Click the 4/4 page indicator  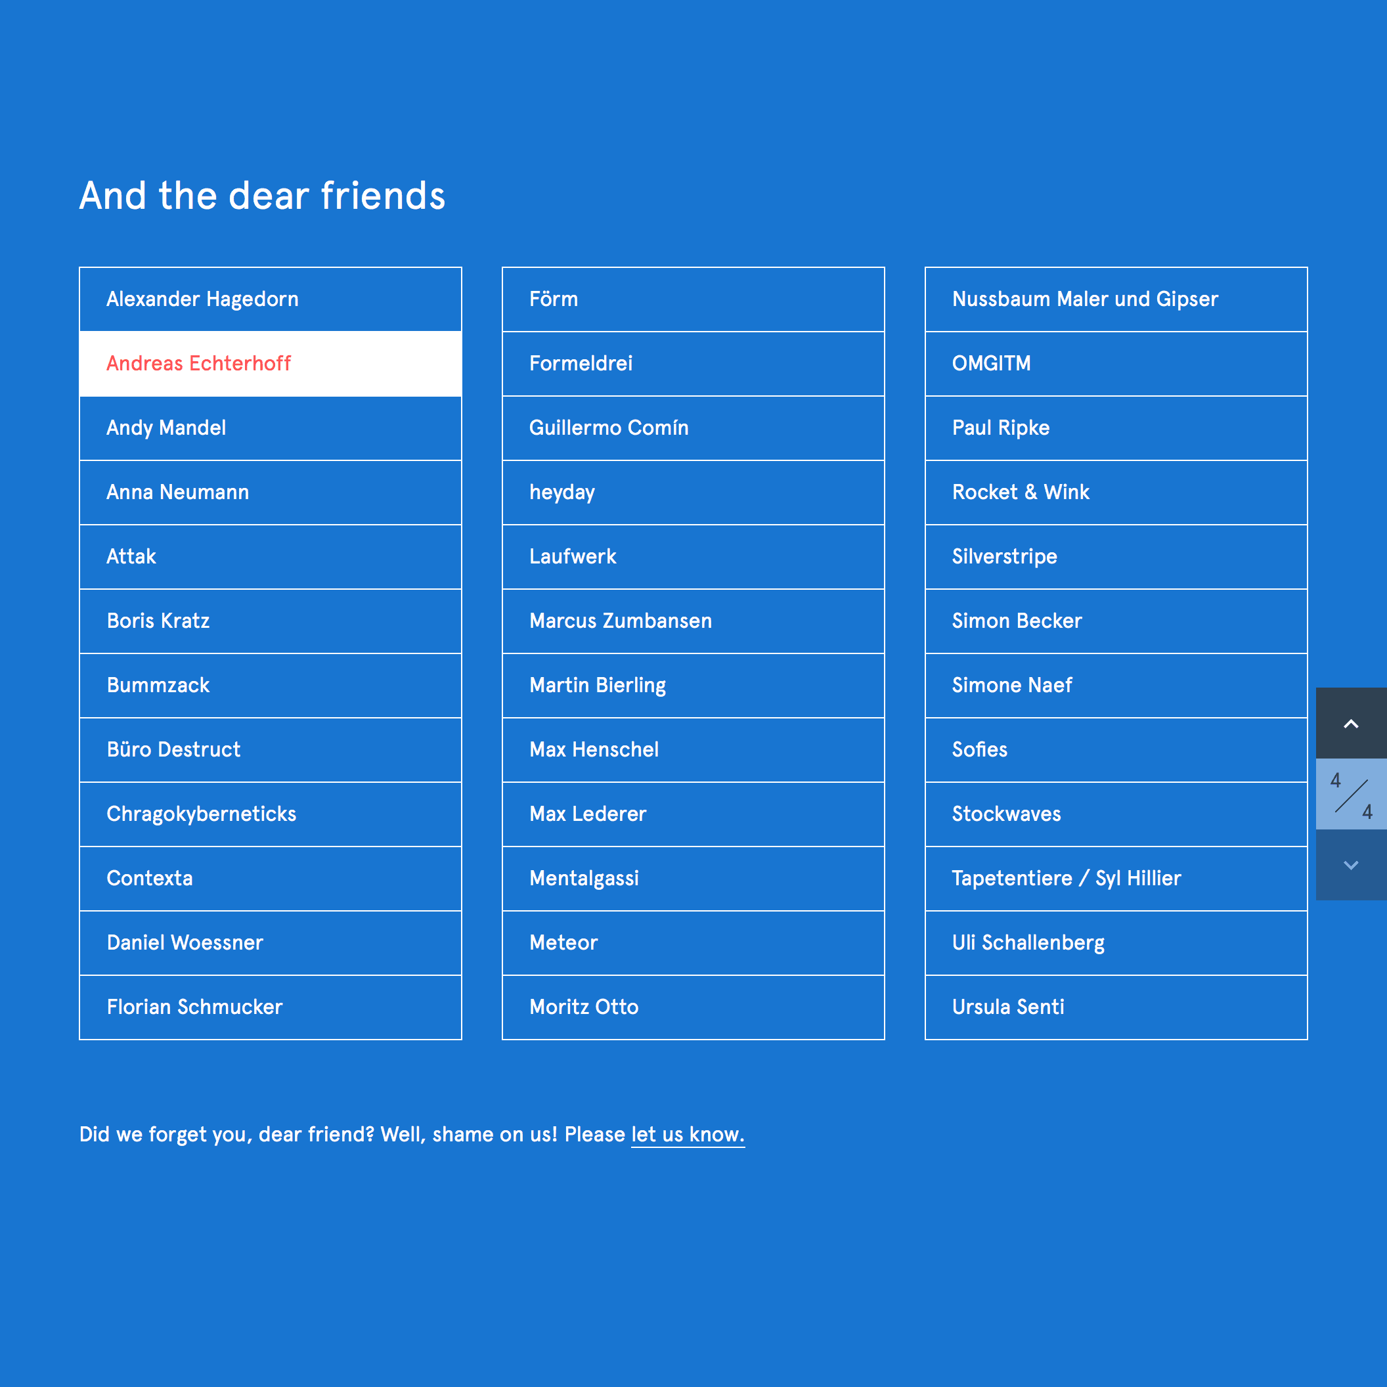coord(1351,794)
